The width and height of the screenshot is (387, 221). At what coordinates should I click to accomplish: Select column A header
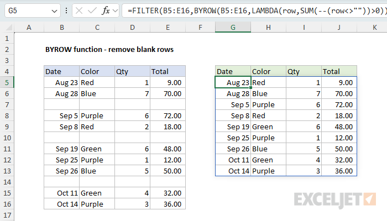click(x=29, y=28)
